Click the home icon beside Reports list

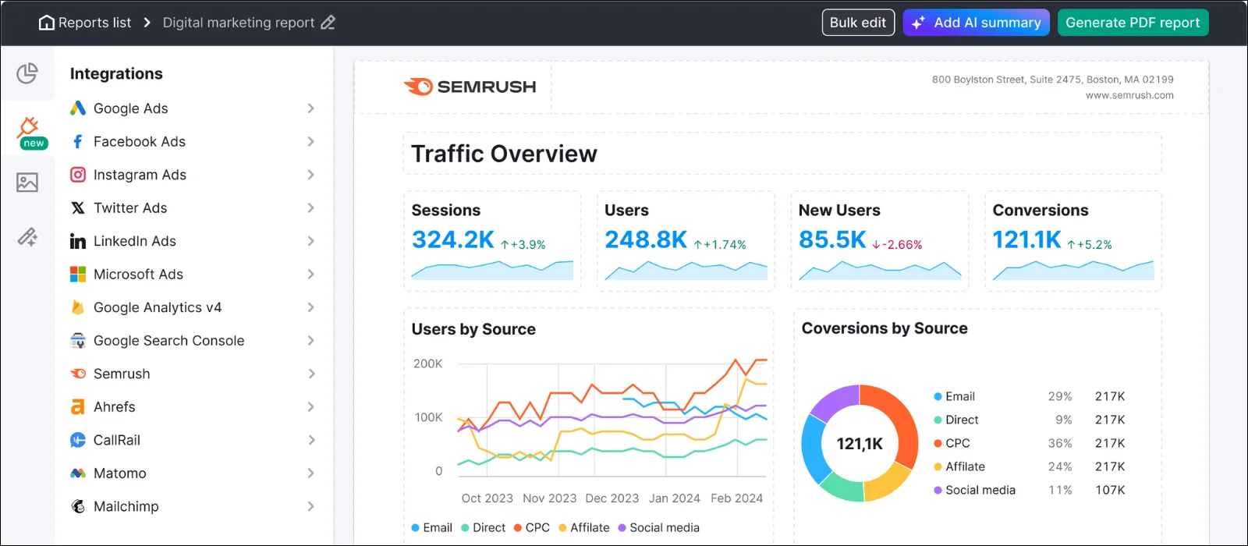[47, 23]
